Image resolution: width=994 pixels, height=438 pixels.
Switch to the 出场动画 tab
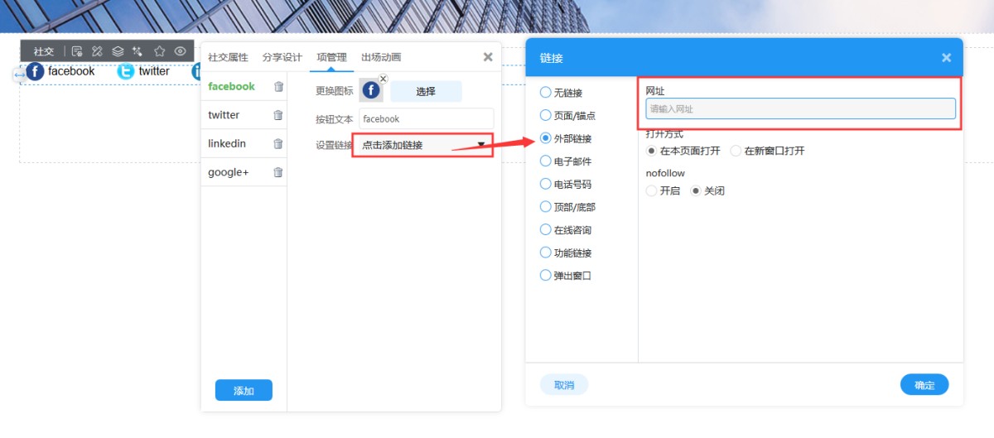coord(381,57)
